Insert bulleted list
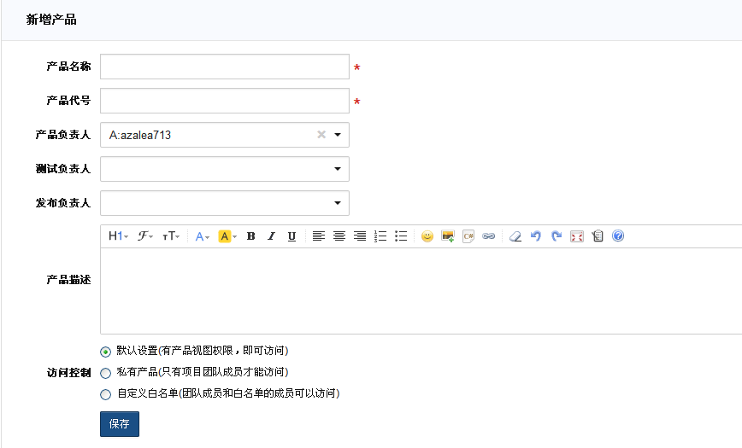The height and width of the screenshot is (448, 742). [x=401, y=236]
